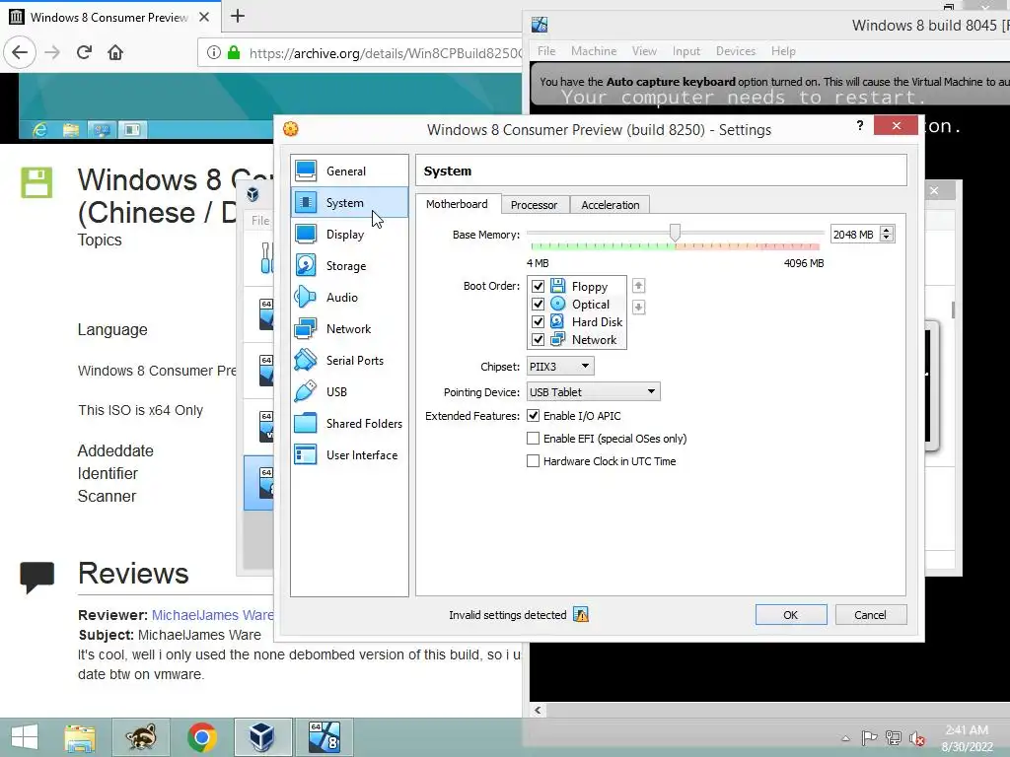The width and height of the screenshot is (1010, 757).
Task: Close the Windows 8 Consumer Preview tab
Action: click(x=204, y=17)
